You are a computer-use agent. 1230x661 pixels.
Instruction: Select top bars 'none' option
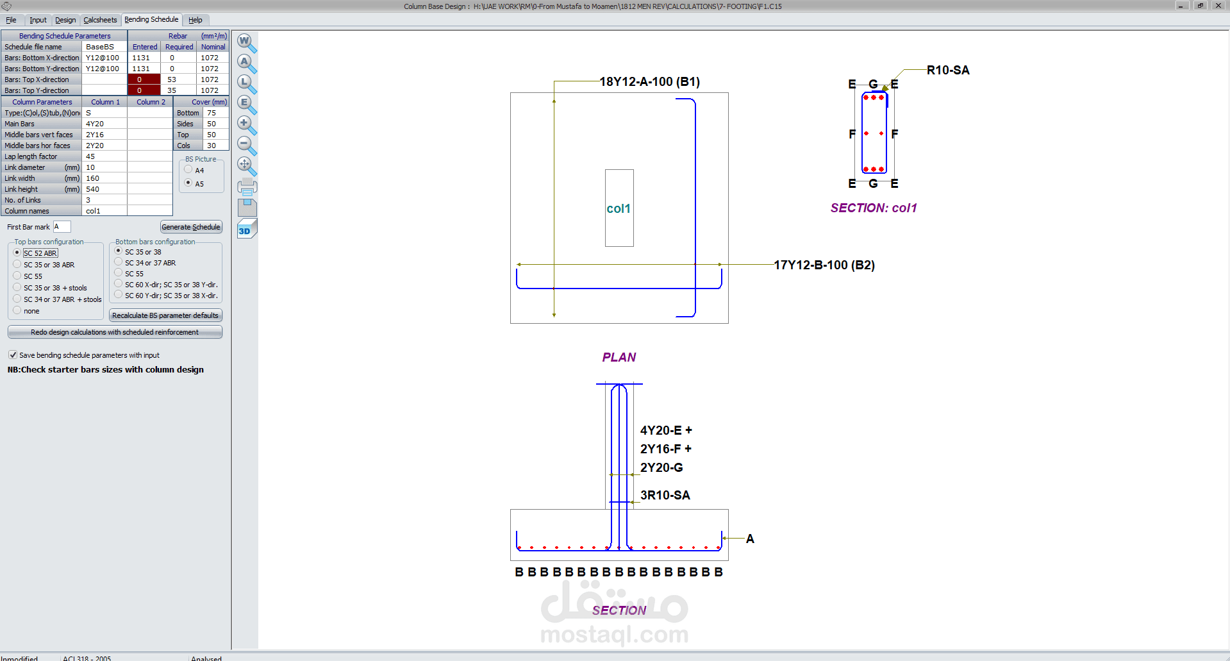17,310
